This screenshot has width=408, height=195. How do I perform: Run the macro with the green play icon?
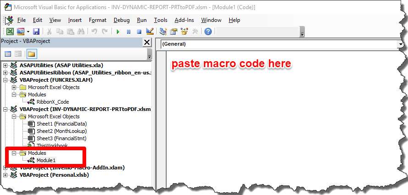[118, 32]
